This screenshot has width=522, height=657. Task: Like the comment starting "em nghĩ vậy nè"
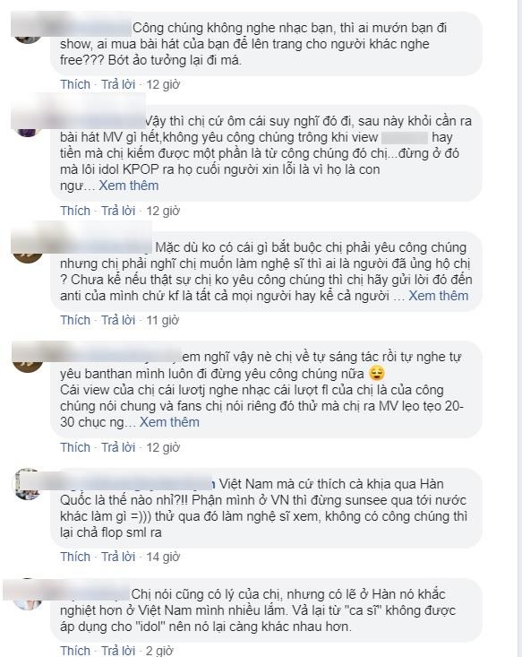click(x=75, y=447)
